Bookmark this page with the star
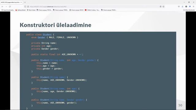The image size is (196, 110). tap(163, 7)
